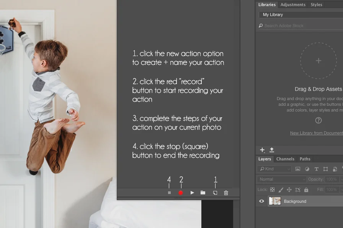This screenshot has width=343, height=228.
Task: Click the drag and drop plus circle
Action: click(x=318, y=60)
